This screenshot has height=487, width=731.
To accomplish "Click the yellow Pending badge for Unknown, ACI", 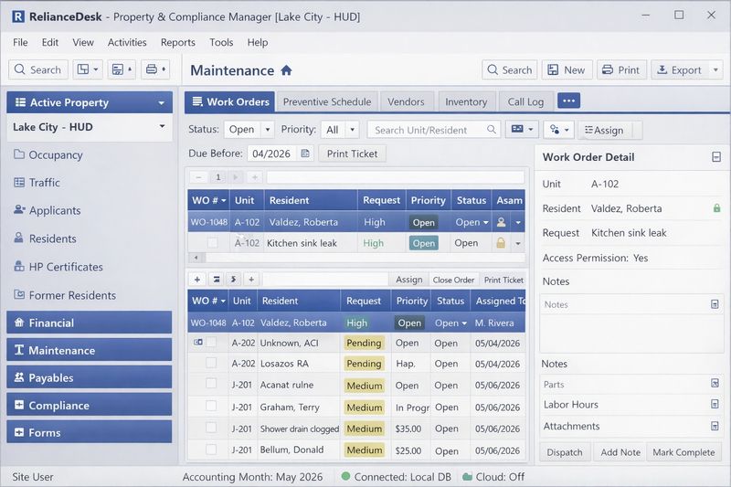I will 364,343.
